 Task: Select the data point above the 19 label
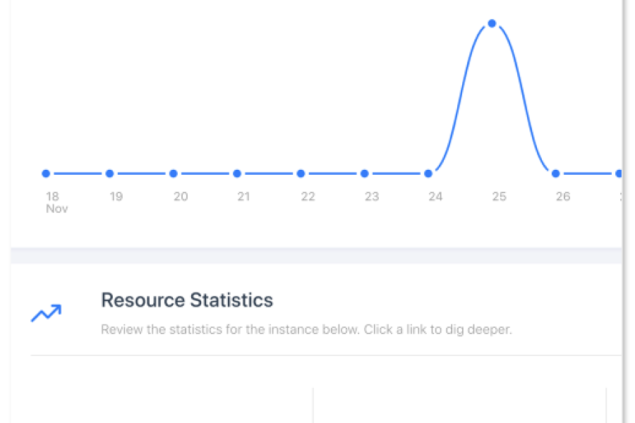click(x=109, y=173)
